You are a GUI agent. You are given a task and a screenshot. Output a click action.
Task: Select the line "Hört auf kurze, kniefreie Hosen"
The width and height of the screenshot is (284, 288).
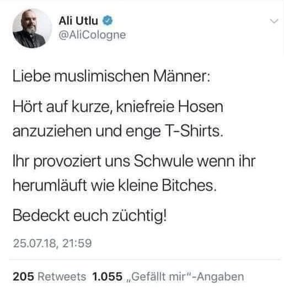(x=118, y=107)
